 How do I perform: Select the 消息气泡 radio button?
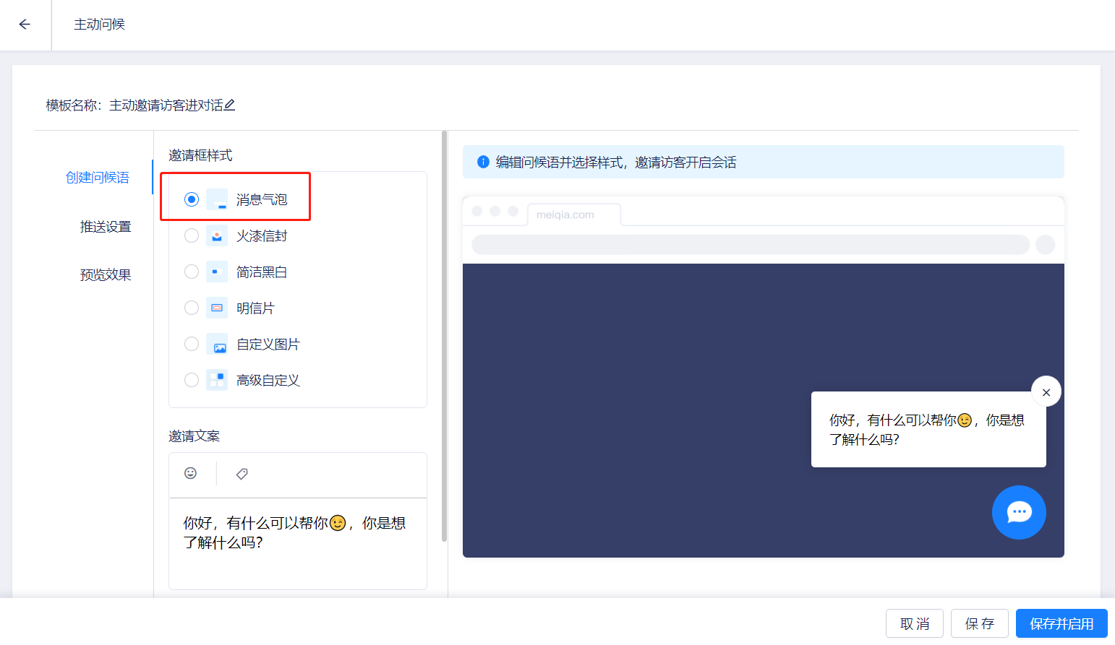[192, 199]
